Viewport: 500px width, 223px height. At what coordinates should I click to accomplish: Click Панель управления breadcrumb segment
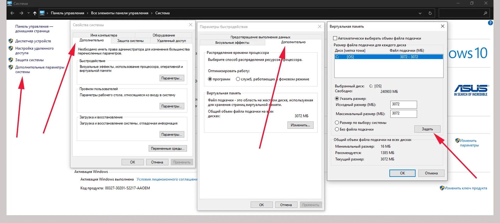click(67, 13)
